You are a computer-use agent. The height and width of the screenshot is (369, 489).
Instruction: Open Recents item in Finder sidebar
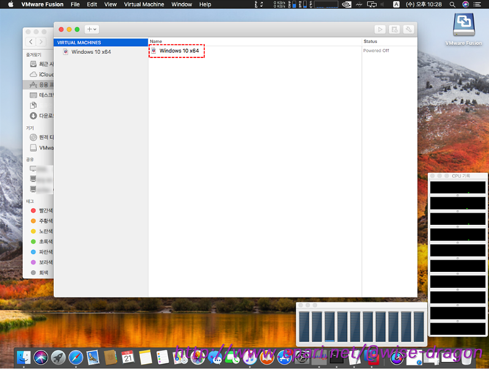click(42, 64)
